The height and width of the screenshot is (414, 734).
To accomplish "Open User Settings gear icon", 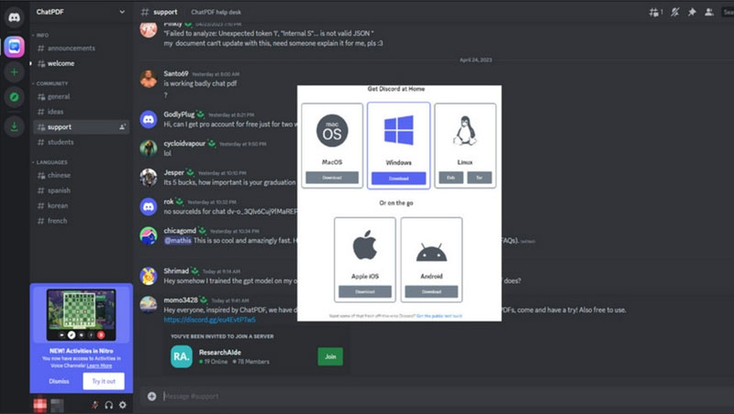I will click(123, 404).
